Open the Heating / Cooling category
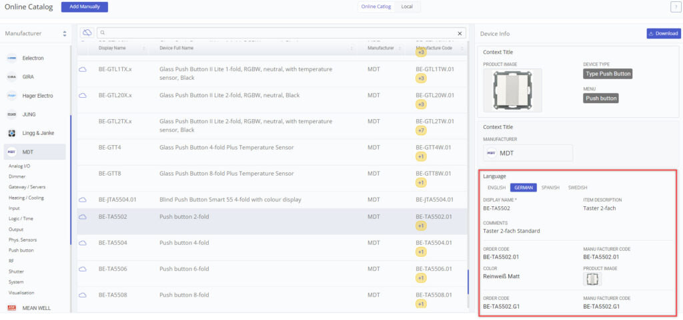The image size is (683, 320). tap(26, 198)
